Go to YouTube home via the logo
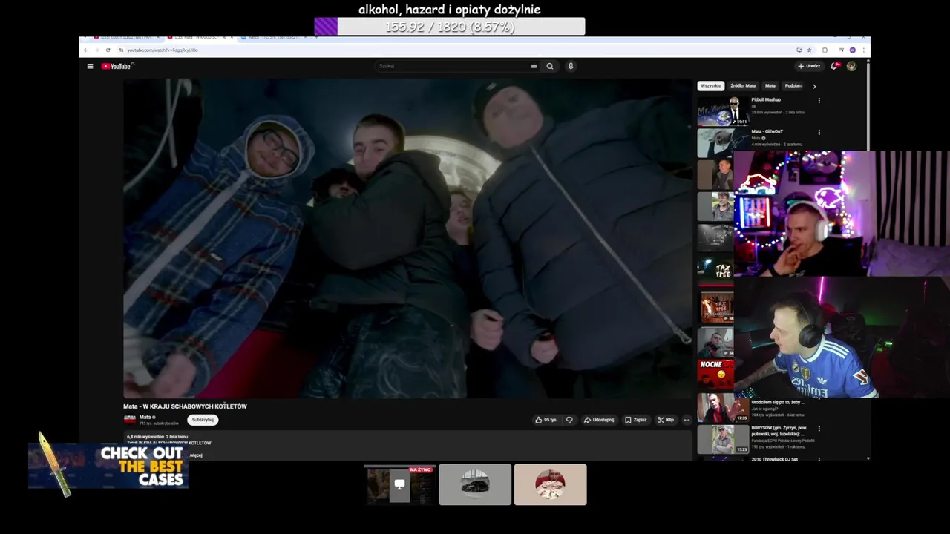This screenshot has width=950, height=534. click(x=117, y=66)
